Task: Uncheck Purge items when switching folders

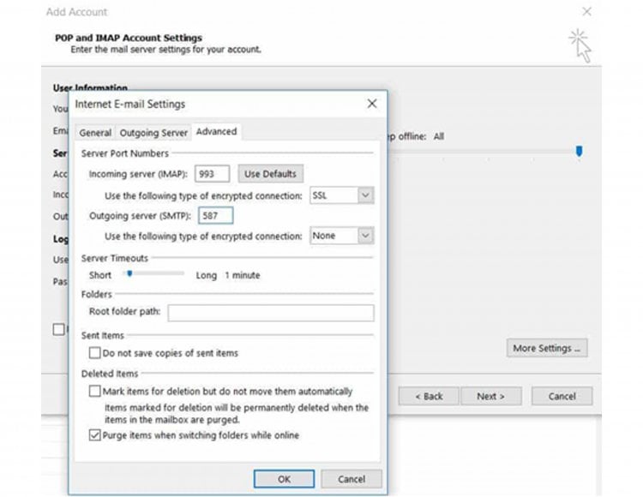Action: 94,434
